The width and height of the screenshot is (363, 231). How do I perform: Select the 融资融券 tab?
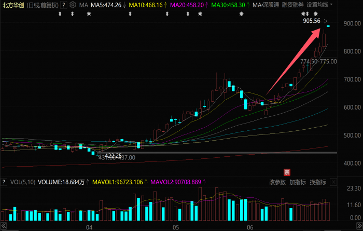pos(292,5)
